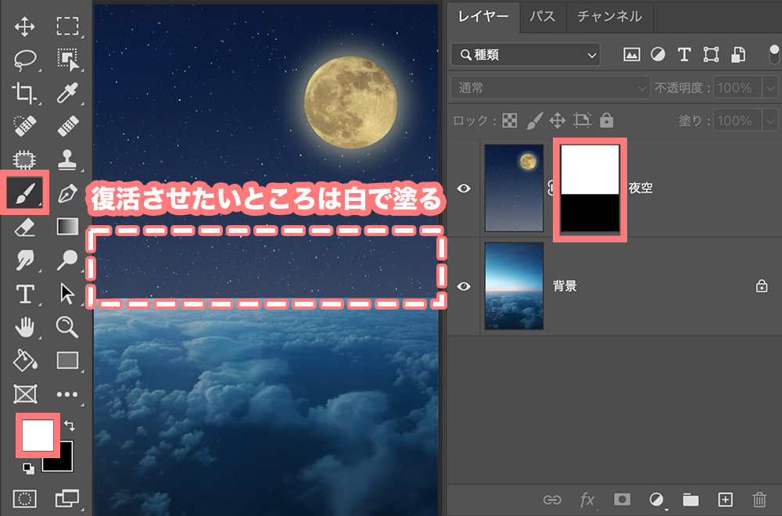This screenshot has height=516, width=782.
Task: Select the Brush tool
Action: pyautogui.click(x=24, y=193)
